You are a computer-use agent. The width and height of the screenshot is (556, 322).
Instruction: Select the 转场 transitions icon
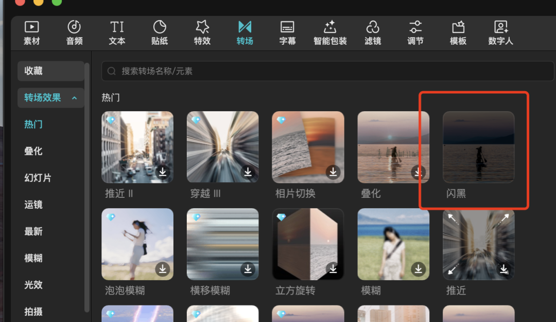coord(245,27)
